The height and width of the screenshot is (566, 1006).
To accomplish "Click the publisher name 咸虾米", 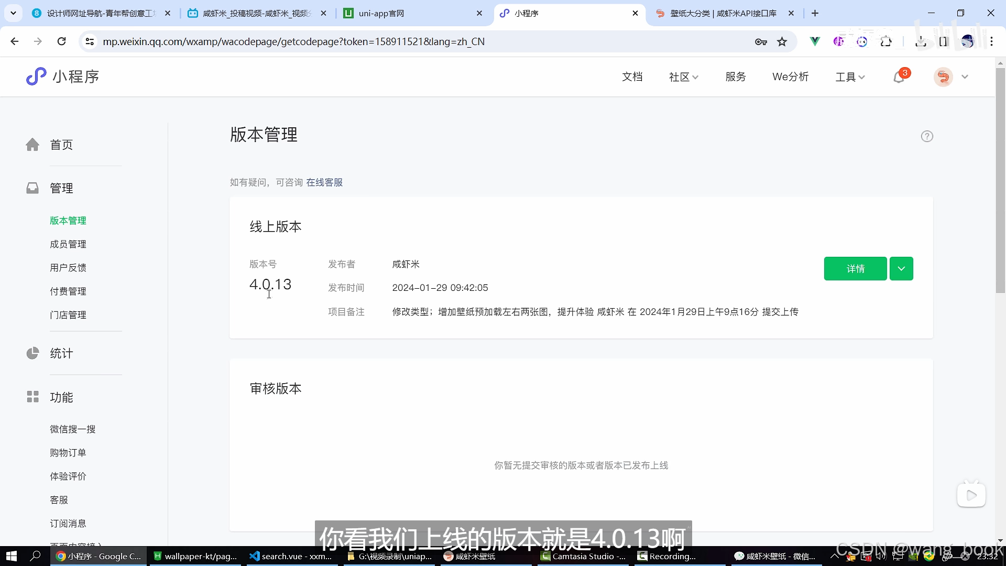I will (x=406, y=264).
